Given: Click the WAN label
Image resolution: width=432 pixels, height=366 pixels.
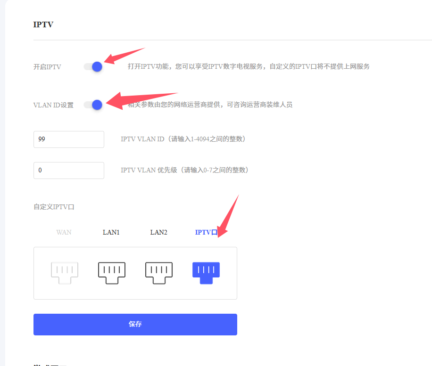Looking at the screenshot, I should click(x=64, y=233).
